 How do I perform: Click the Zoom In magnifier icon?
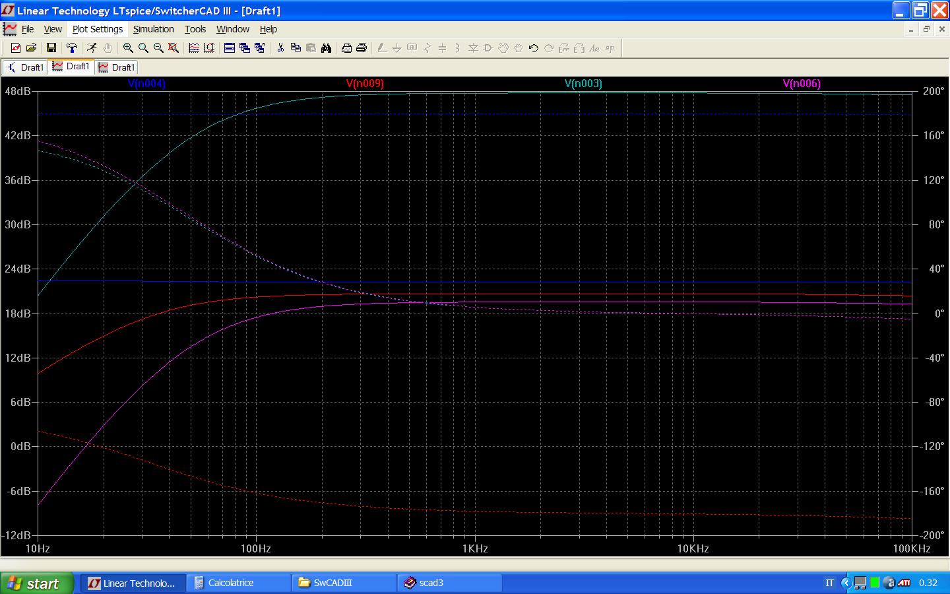(128, 48)
